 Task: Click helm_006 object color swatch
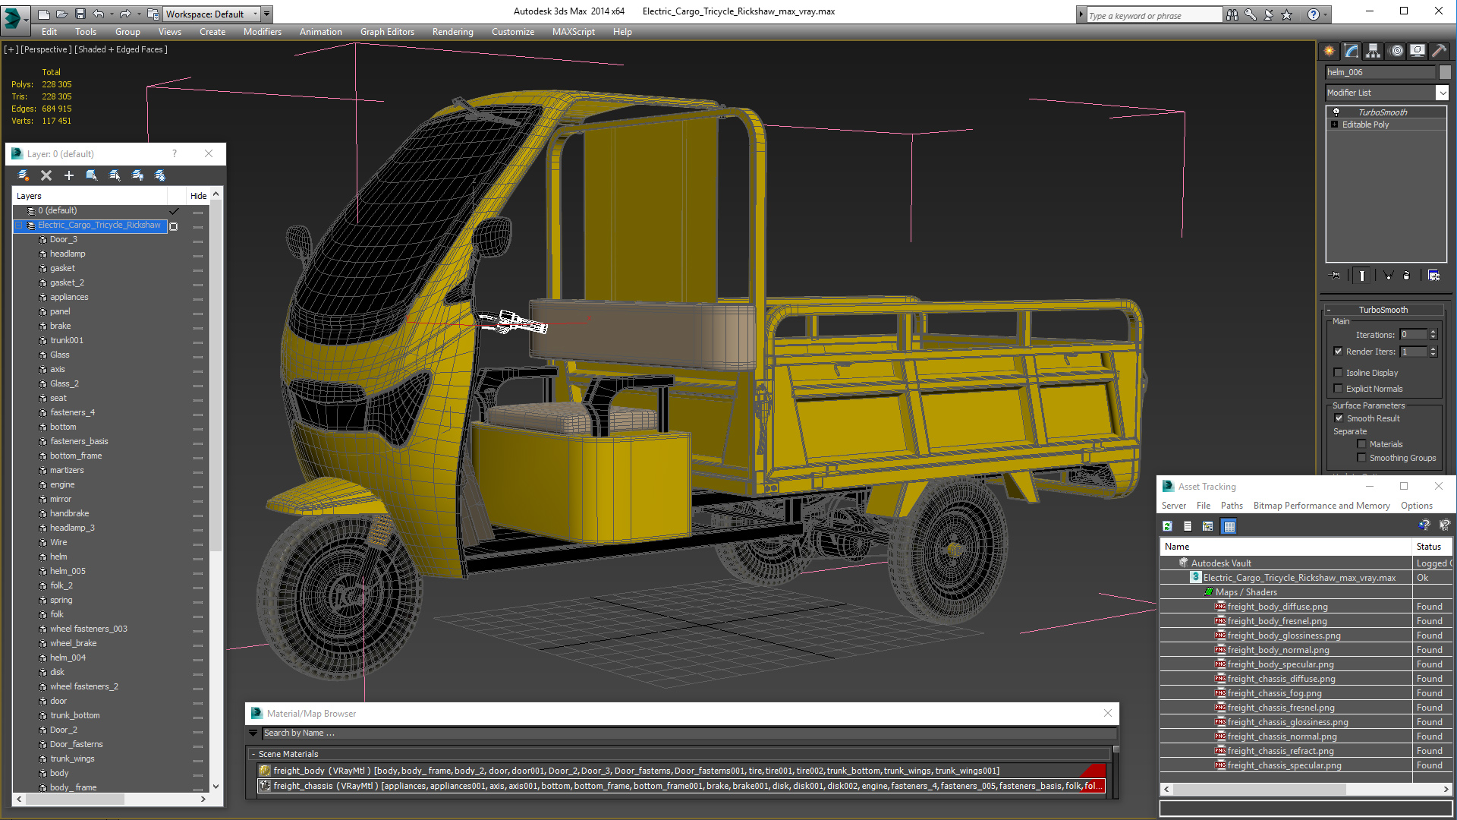coord(1445,72)
